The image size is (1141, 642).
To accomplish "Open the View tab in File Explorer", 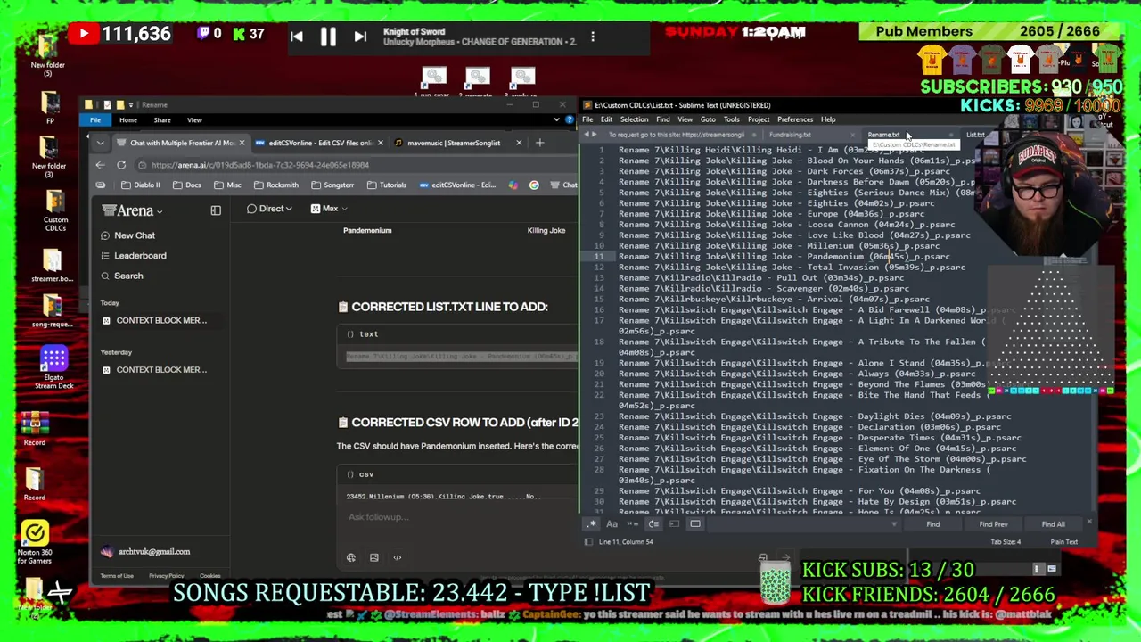I will (194, 120).
